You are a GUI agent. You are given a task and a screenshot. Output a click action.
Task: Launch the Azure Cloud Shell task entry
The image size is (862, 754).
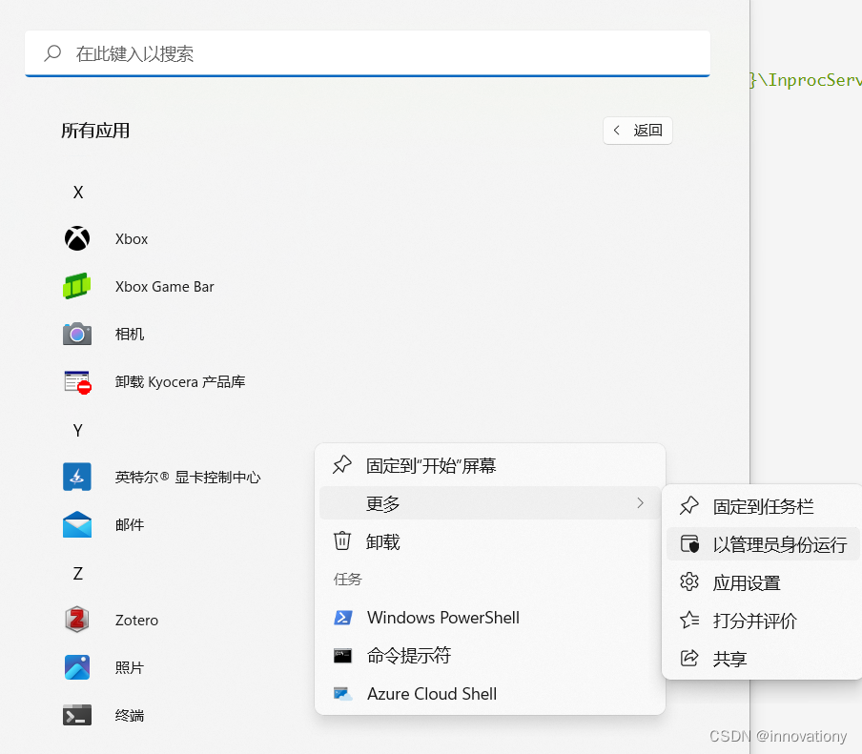click(x=490, y=694)
